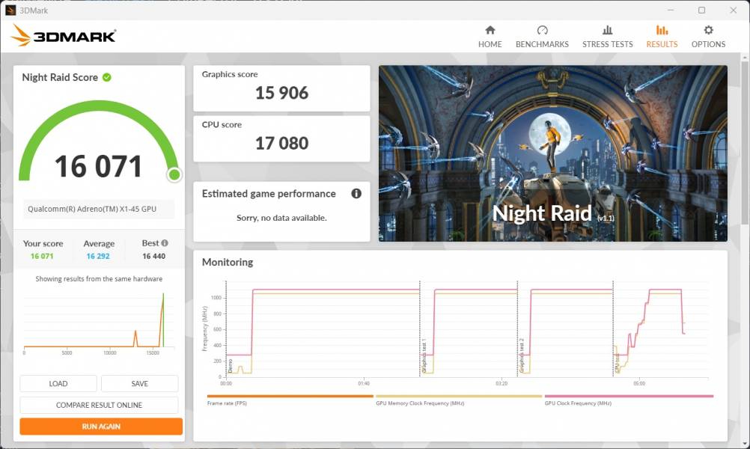Click the average score 16 292
The height and width of the screenshot is (449, 750).
click(x=98, y=256)
